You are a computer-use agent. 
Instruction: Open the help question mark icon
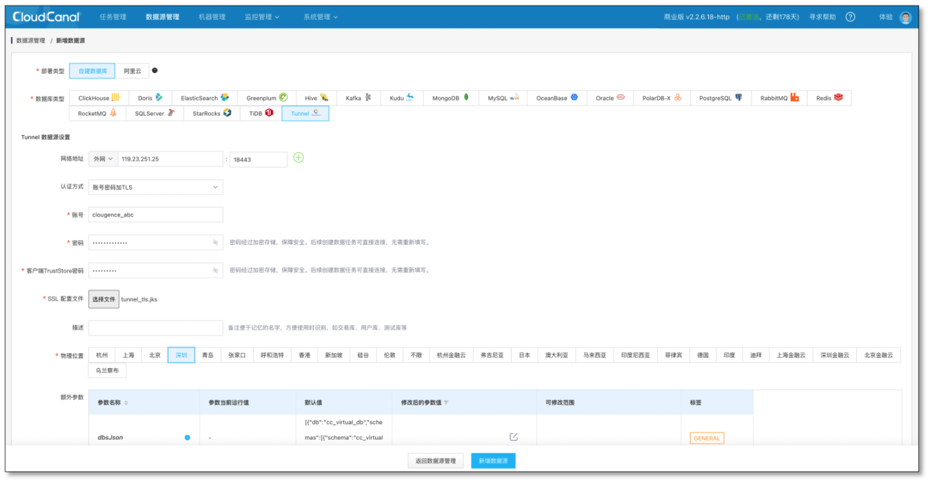(x=850, y=17)
